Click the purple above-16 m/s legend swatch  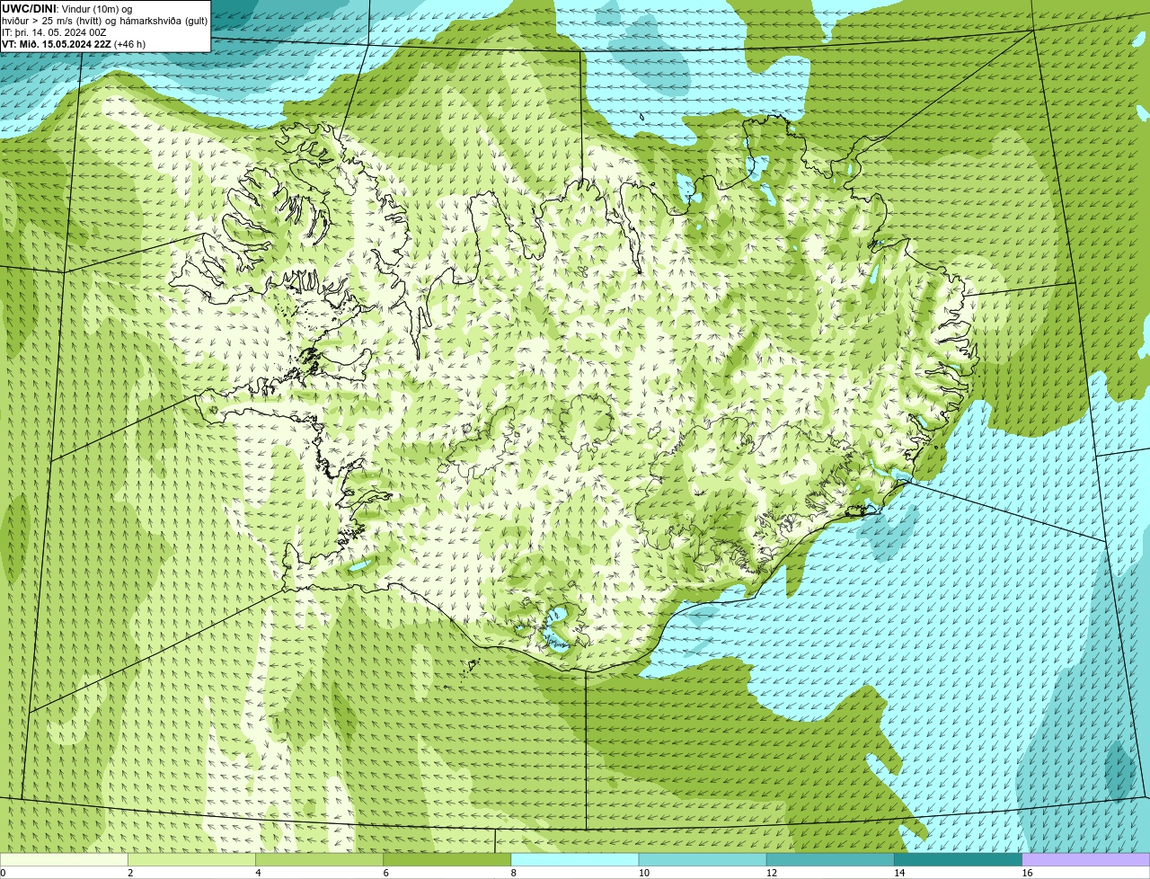click(x=1086, y=859)
